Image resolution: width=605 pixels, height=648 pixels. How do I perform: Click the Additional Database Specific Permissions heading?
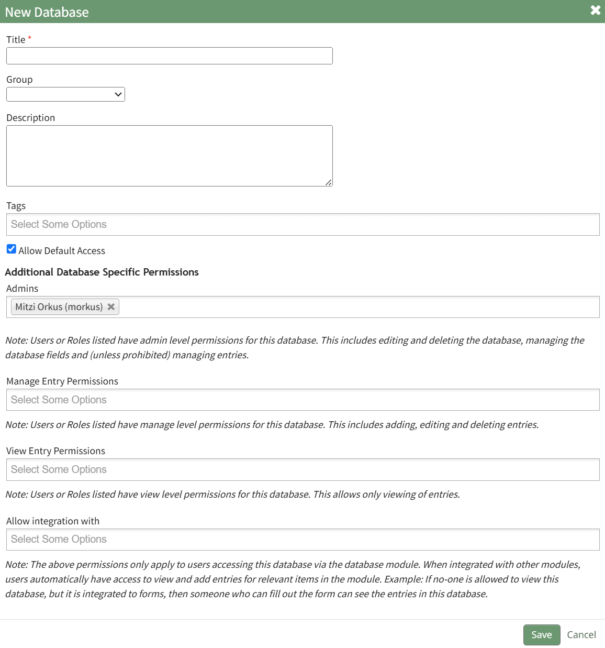[x=102, y=272]
